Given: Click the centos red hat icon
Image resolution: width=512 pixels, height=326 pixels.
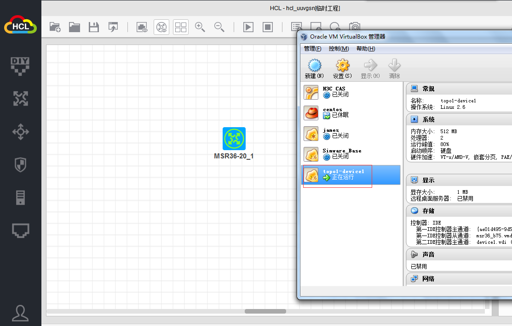Looking at the screenshot, I should click(x=311, y=113).
